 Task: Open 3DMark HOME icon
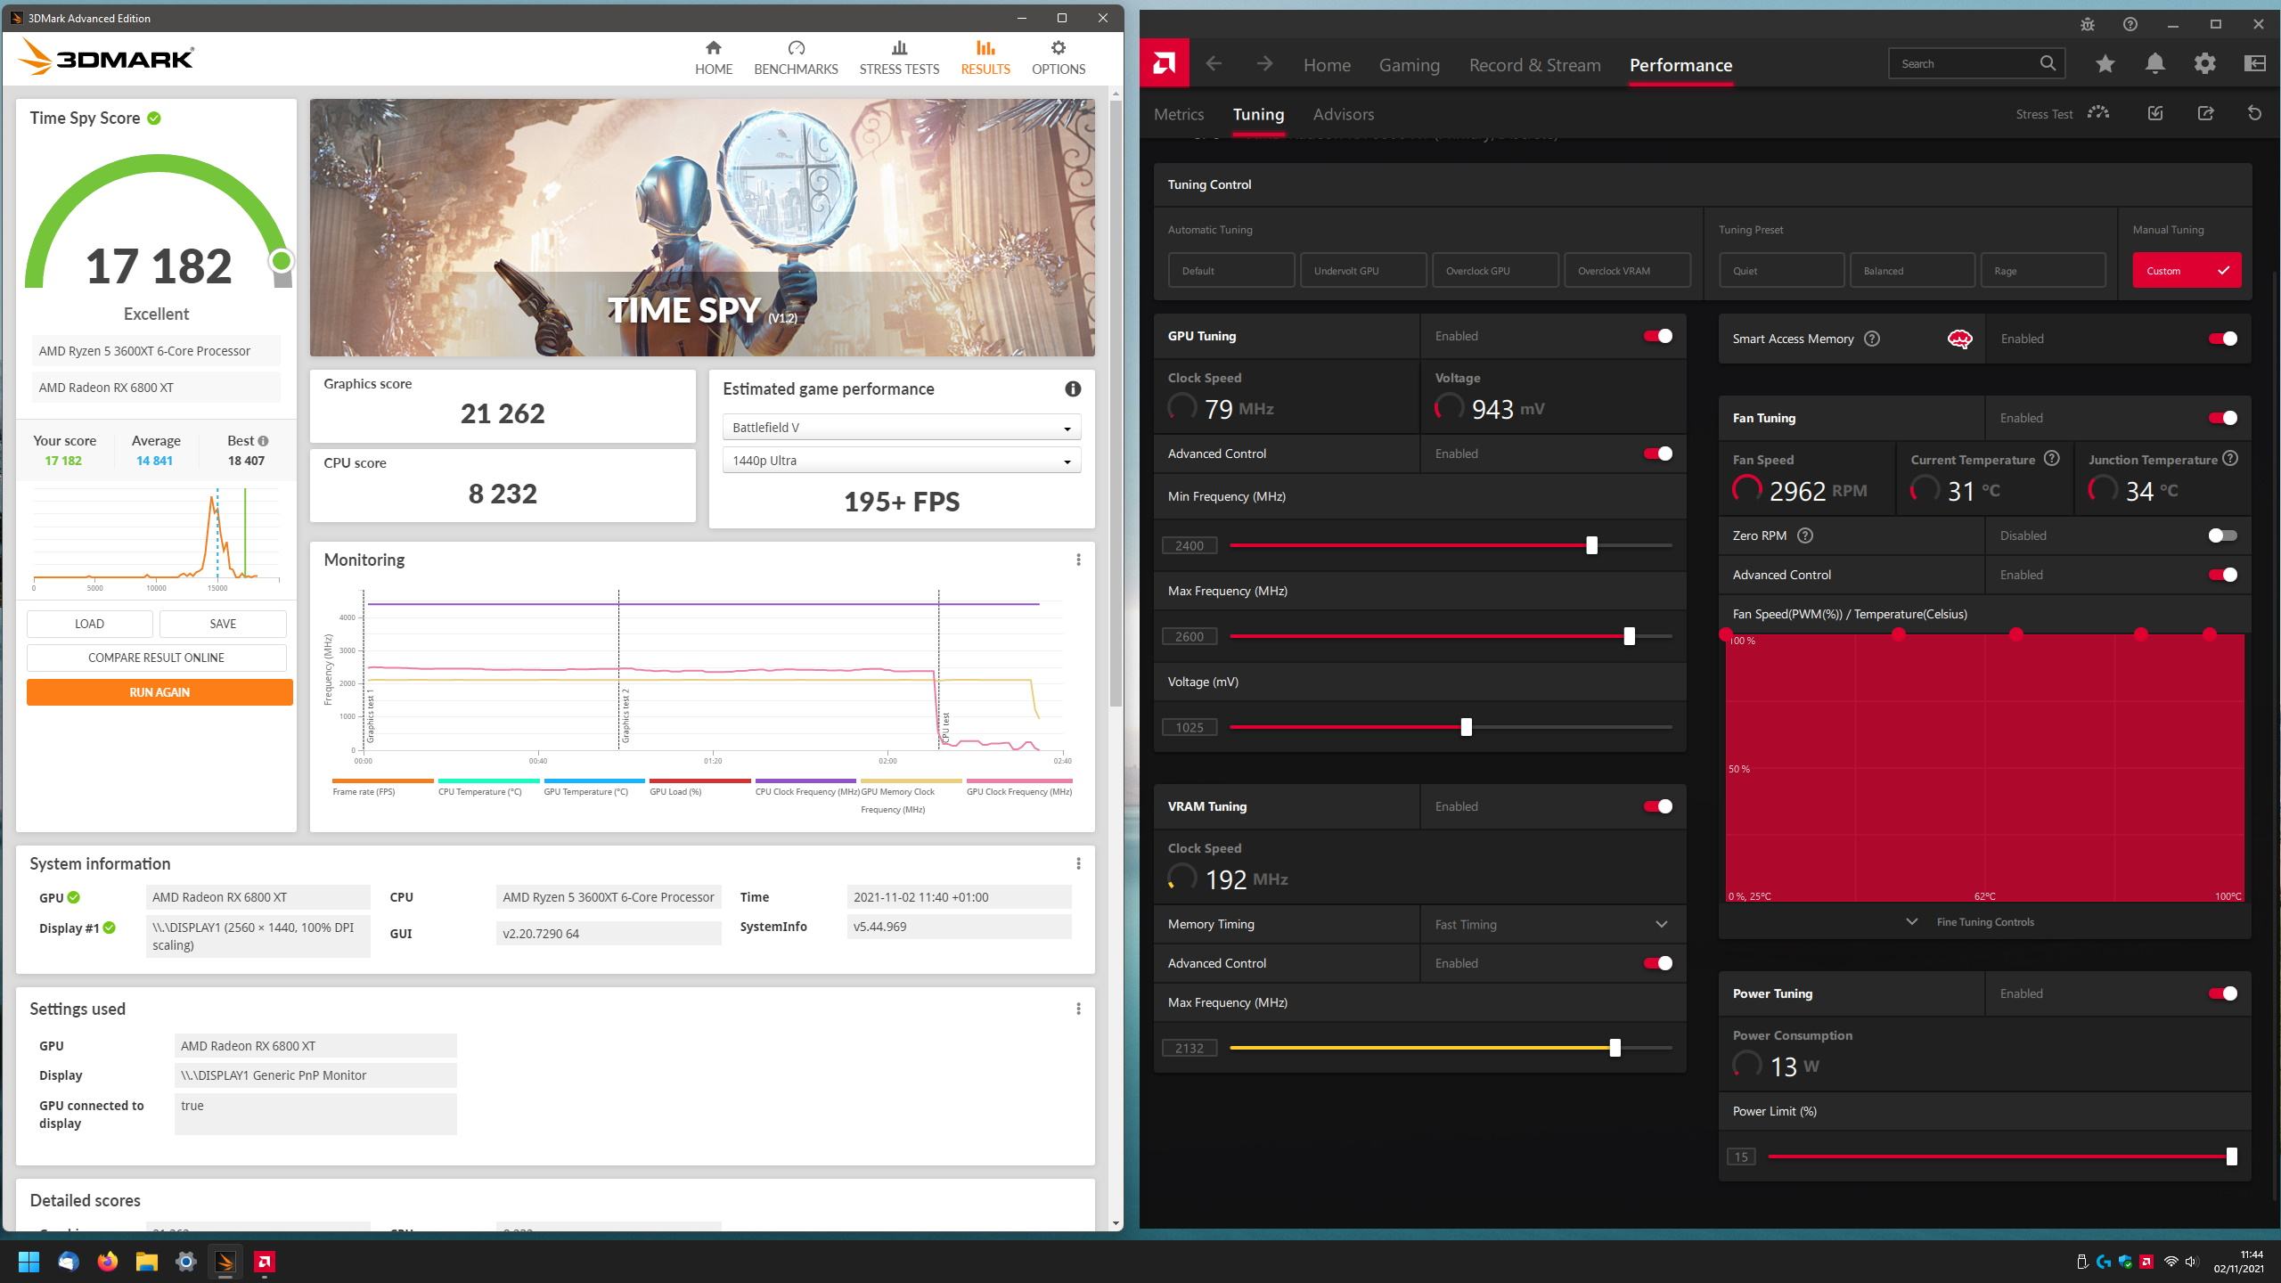coord(713,47)
